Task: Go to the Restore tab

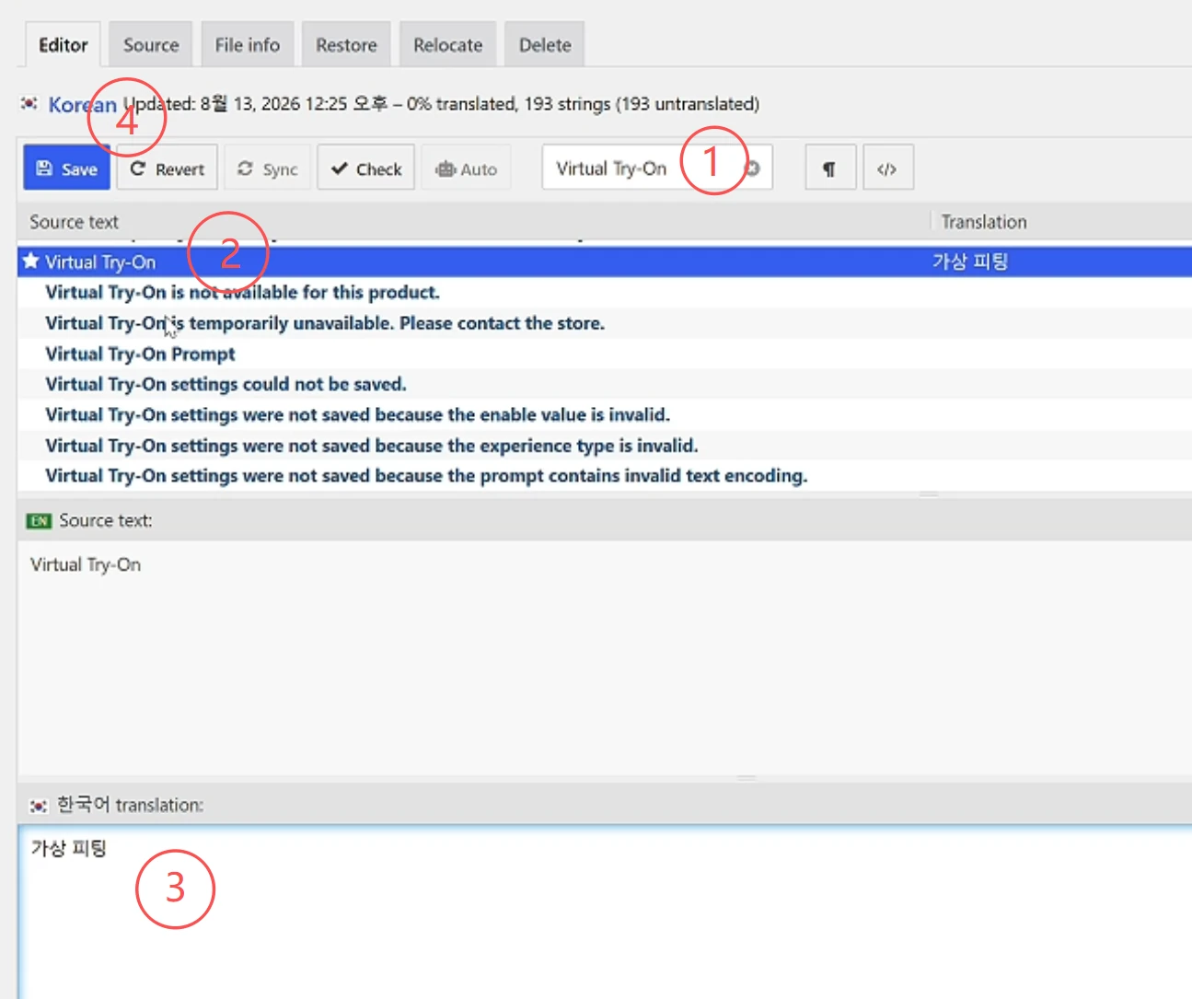Action: (346, 44)
